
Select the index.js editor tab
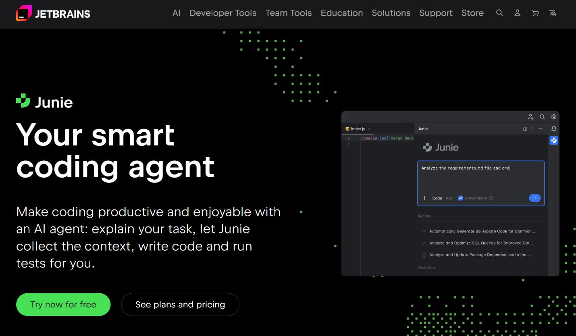pyautogui.click(x=358, y=129)
